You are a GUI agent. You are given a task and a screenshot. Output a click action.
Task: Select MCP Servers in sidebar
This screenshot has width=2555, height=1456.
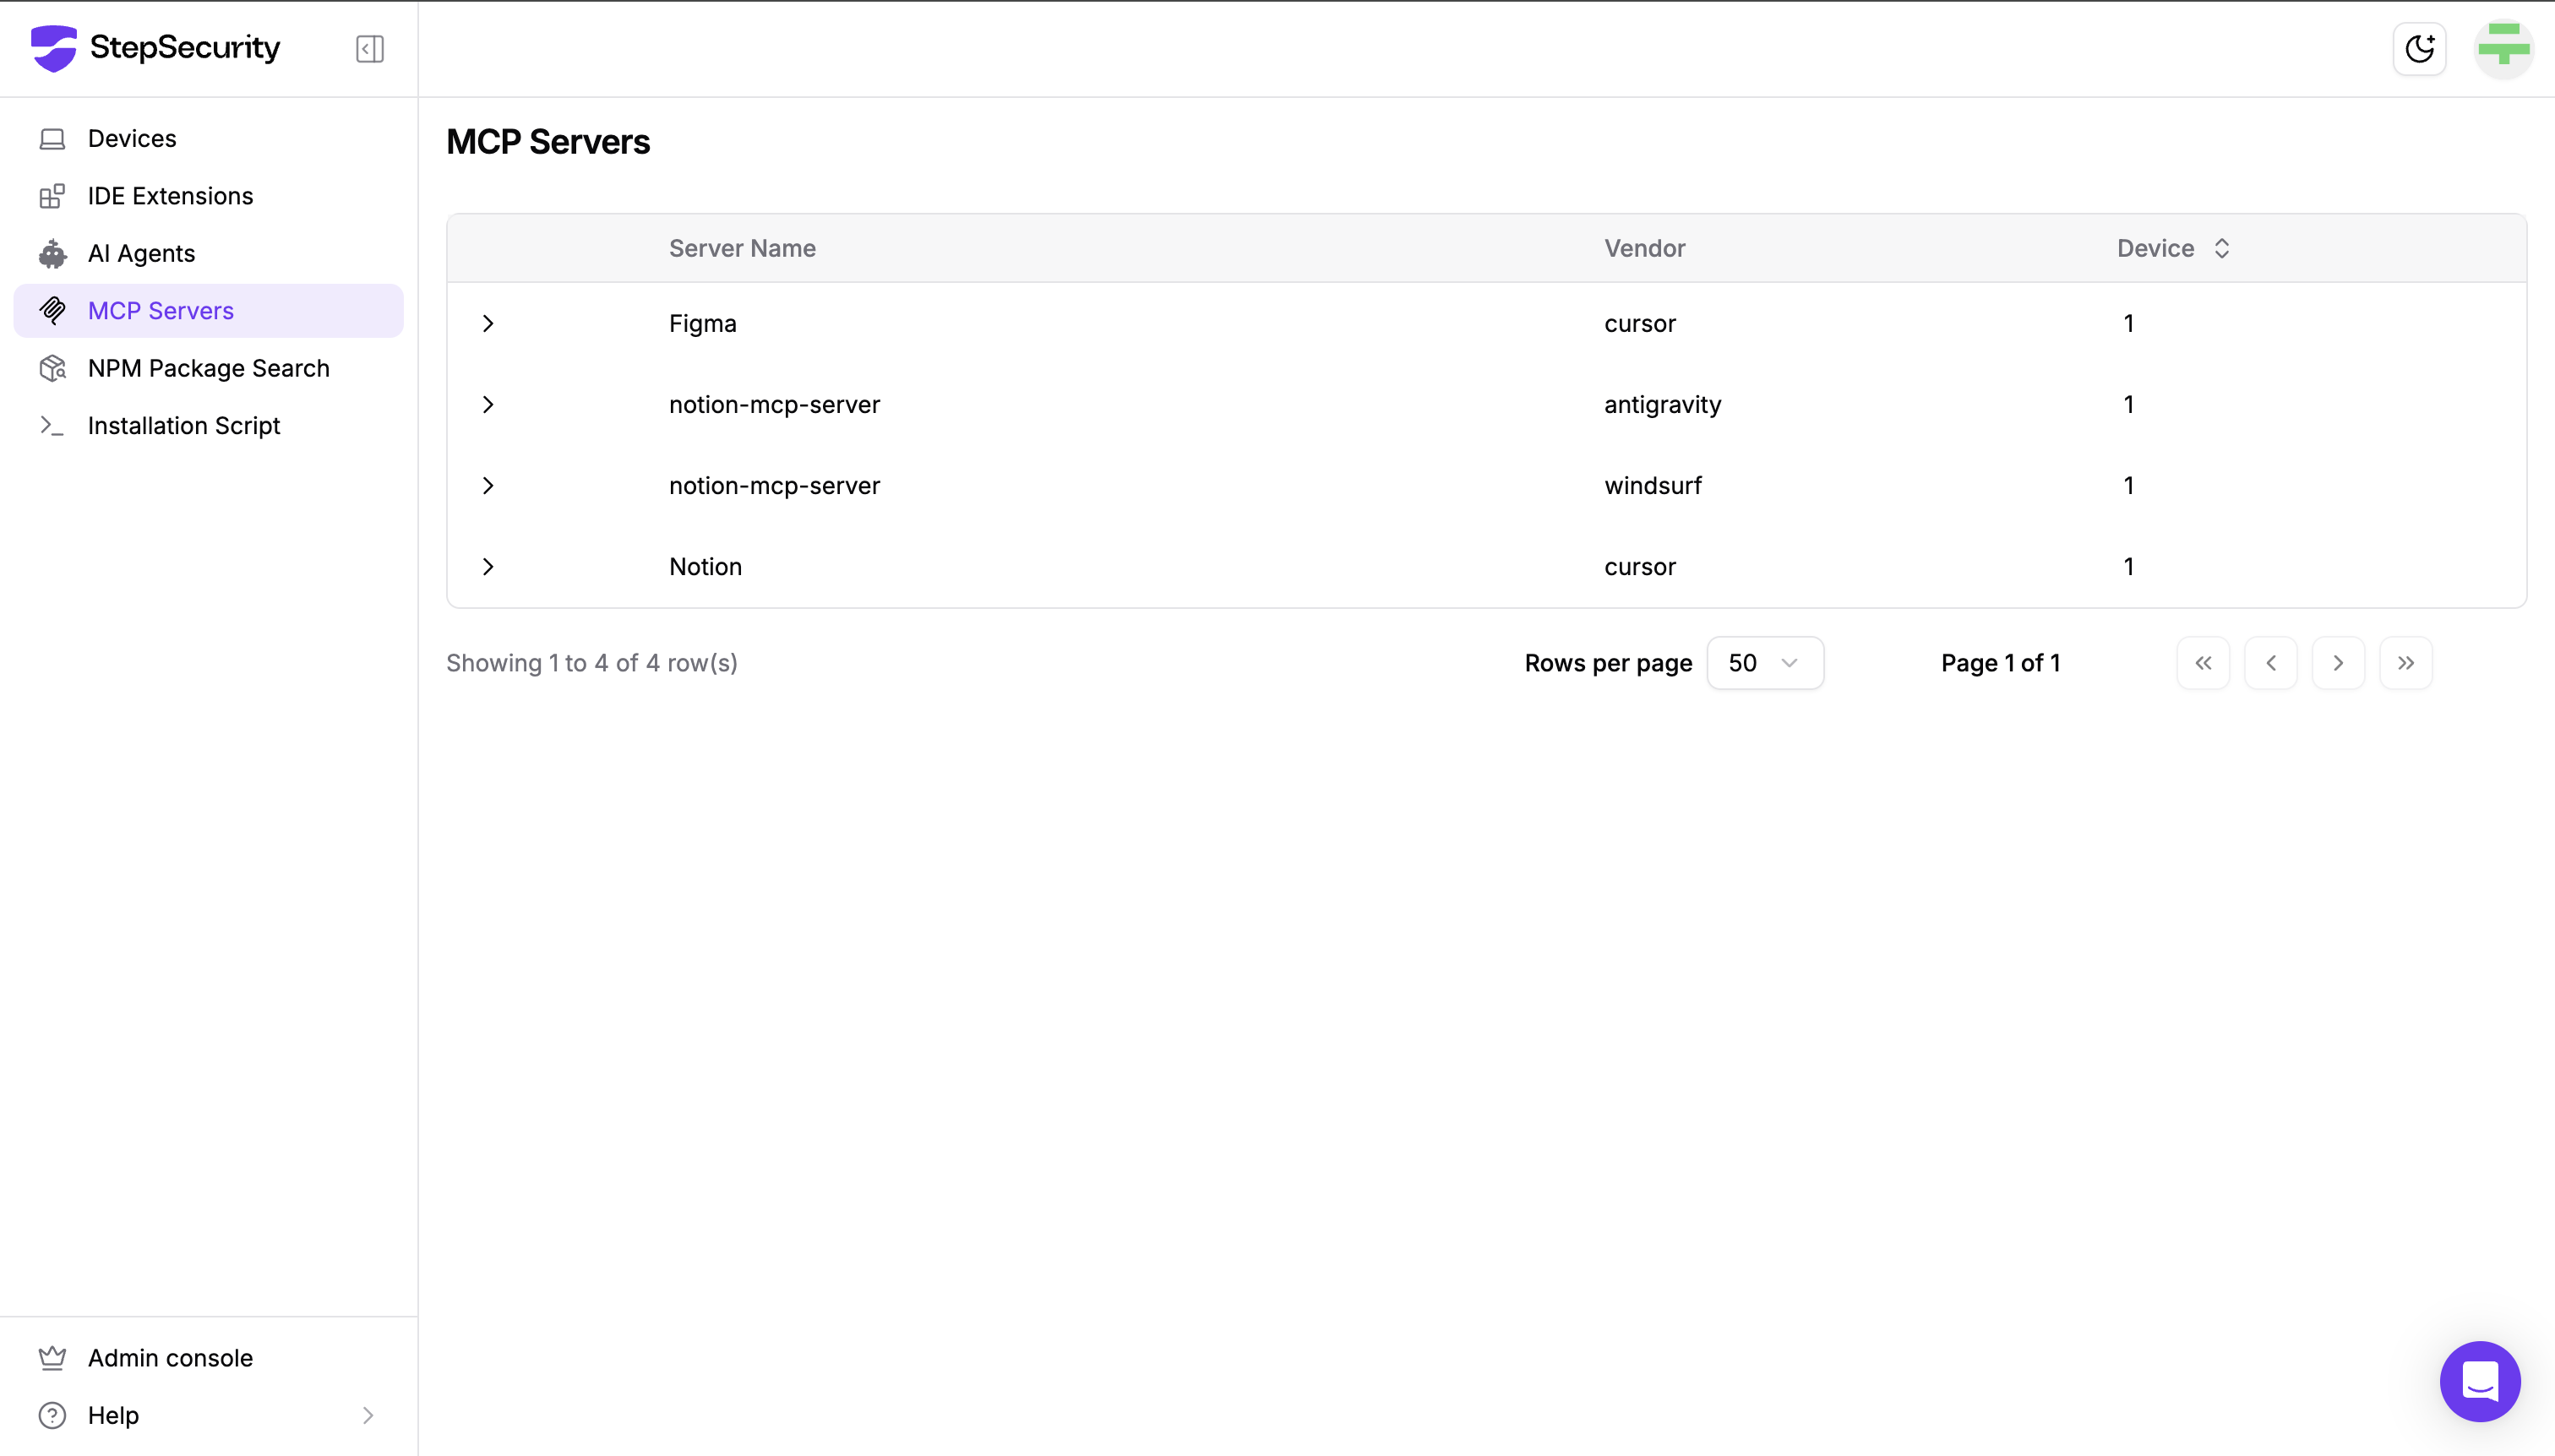(x=161, y=311)
